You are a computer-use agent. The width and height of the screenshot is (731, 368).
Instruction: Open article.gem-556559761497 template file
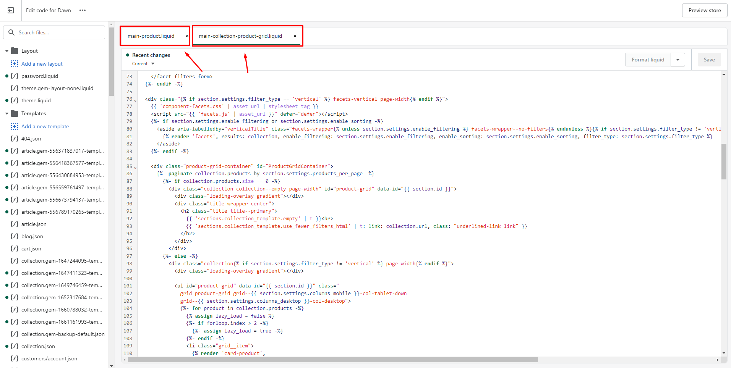coord(62,187)
